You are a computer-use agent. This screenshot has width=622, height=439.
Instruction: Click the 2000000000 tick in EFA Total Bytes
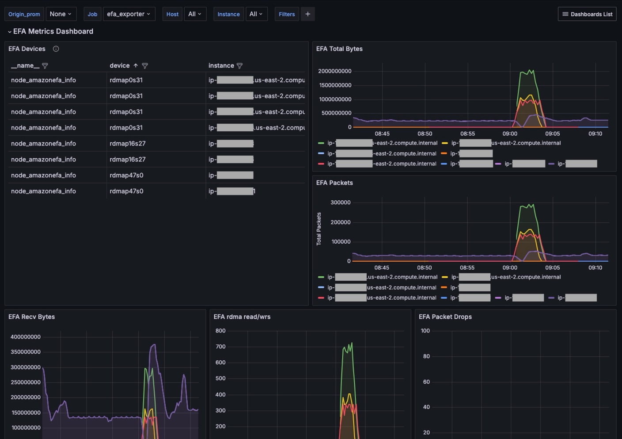click(x=335, y=71)
